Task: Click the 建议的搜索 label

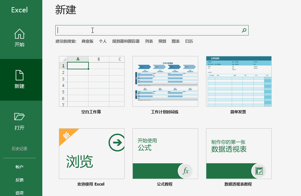Action: tap(66, 41)
